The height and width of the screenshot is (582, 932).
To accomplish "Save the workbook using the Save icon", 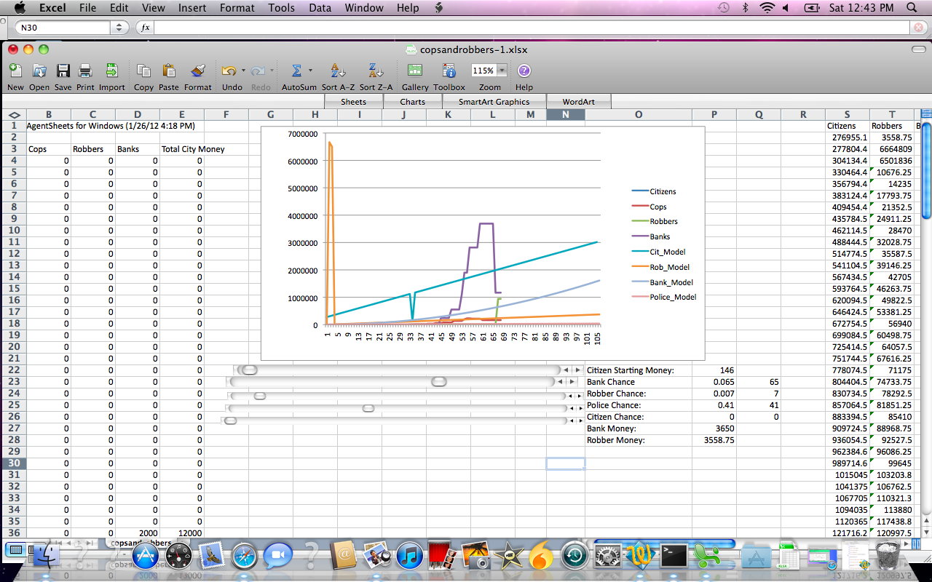I will point(63,71).
